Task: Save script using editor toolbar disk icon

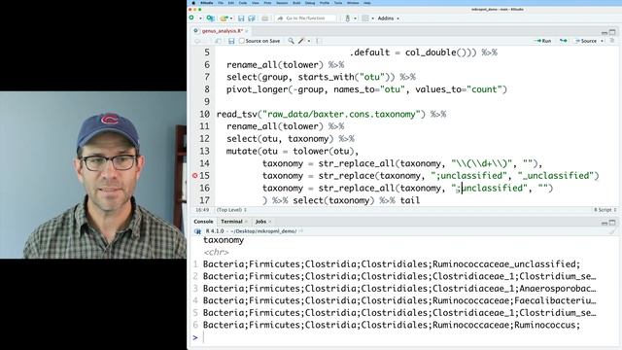Action: point(231,41)
